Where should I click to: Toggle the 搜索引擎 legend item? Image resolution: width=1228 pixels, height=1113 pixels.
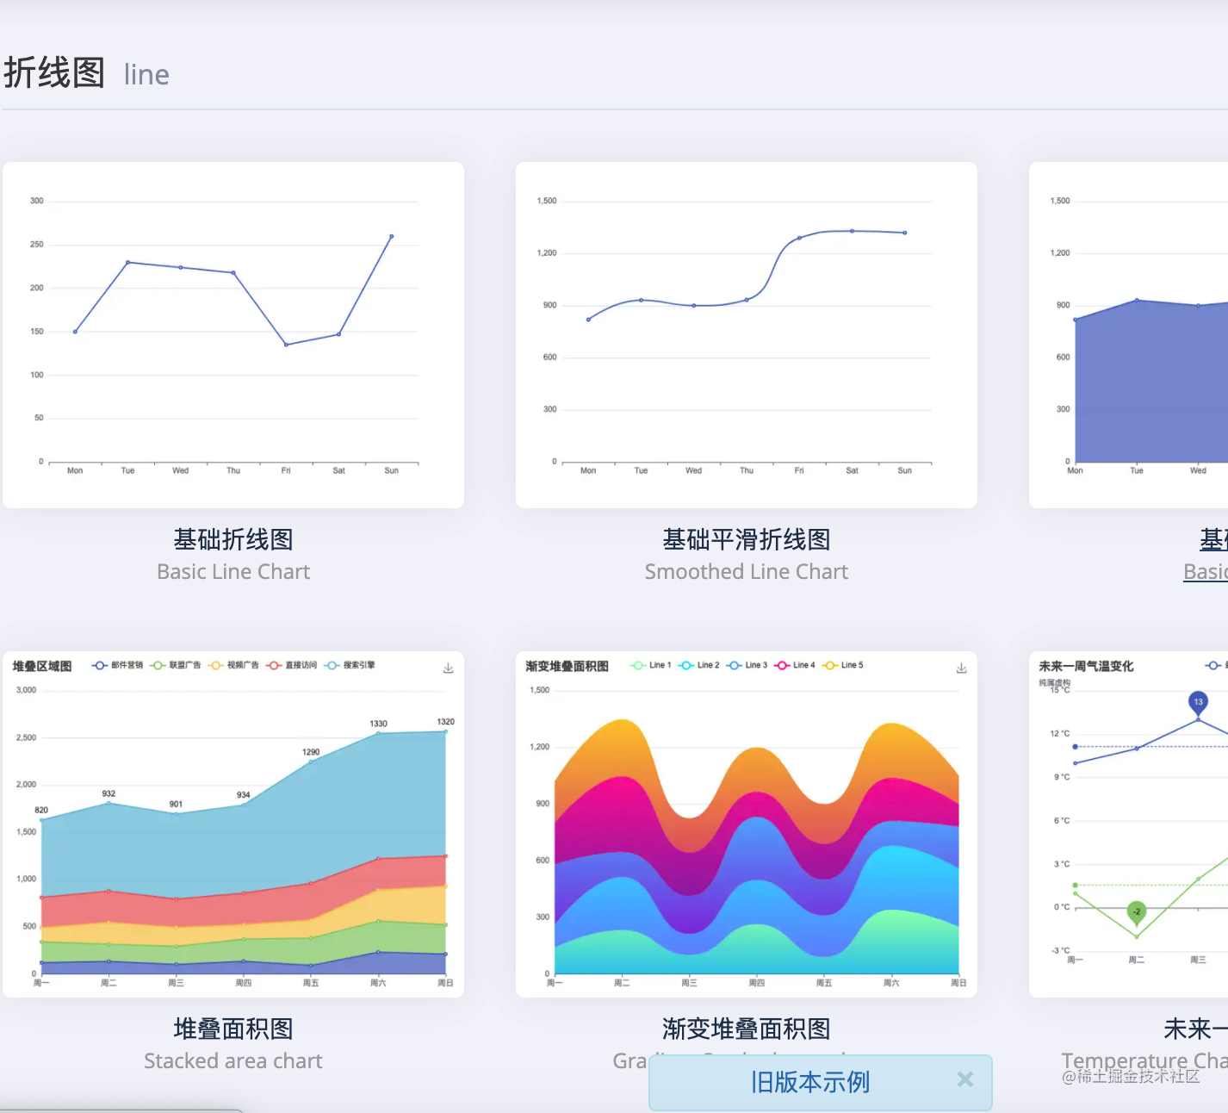point(350,665)
